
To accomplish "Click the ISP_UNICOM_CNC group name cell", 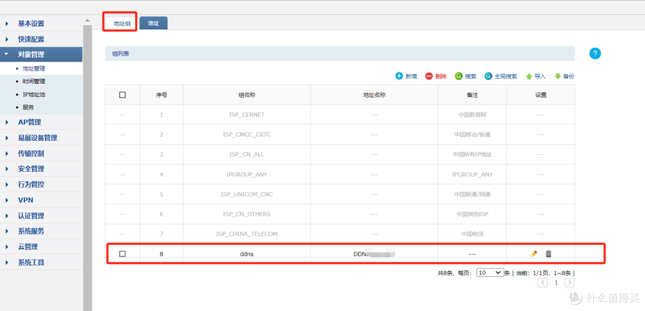I will [247, 194].
